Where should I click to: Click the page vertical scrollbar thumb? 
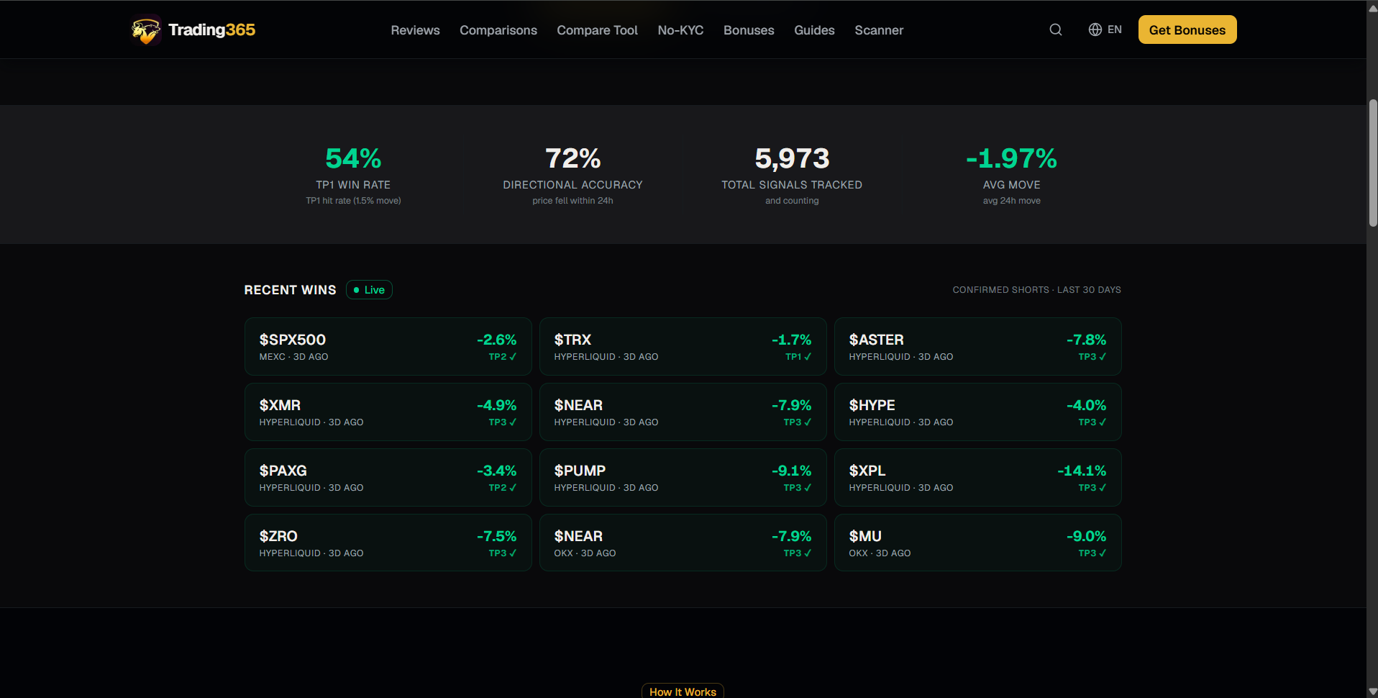click(x=1372, y=163)
